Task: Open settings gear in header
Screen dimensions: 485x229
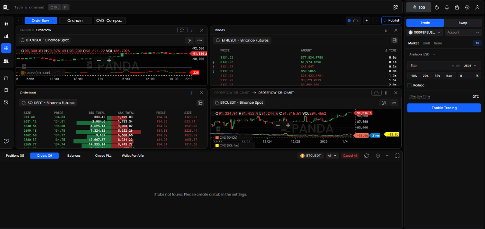Action: tap(467, 8)
